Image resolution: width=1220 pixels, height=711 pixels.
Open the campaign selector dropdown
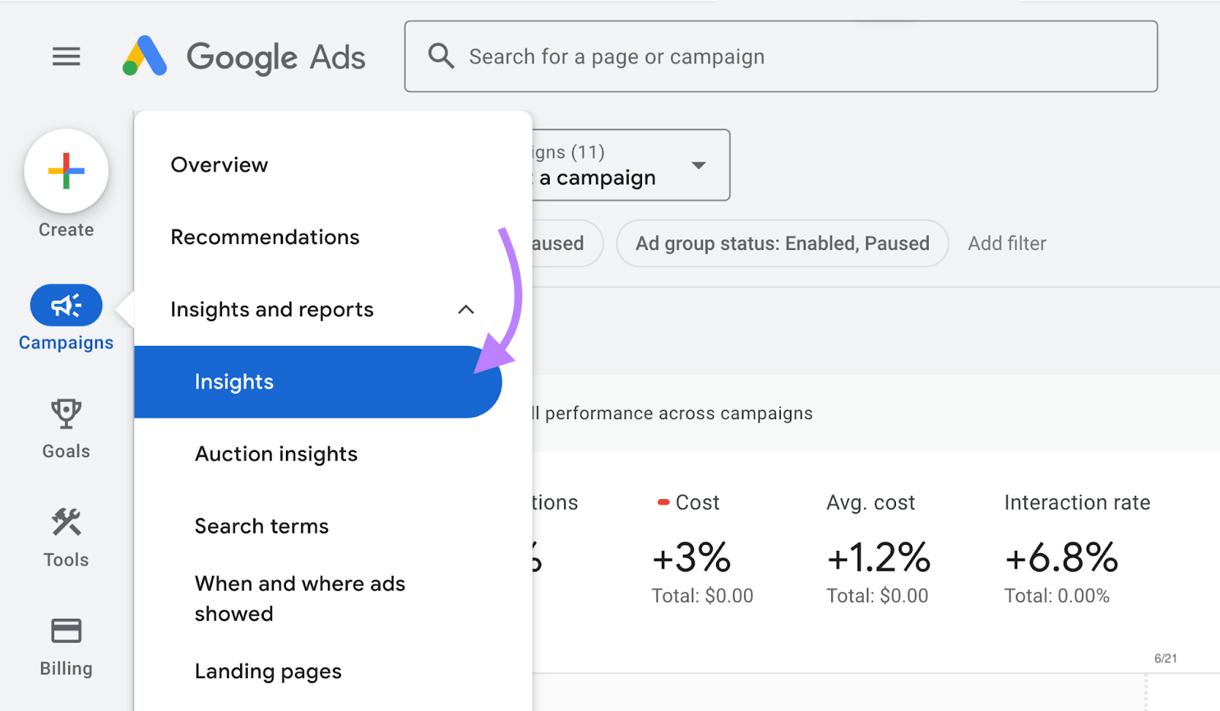point(698,165)
